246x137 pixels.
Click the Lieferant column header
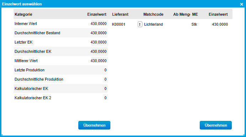coord(120,14)
